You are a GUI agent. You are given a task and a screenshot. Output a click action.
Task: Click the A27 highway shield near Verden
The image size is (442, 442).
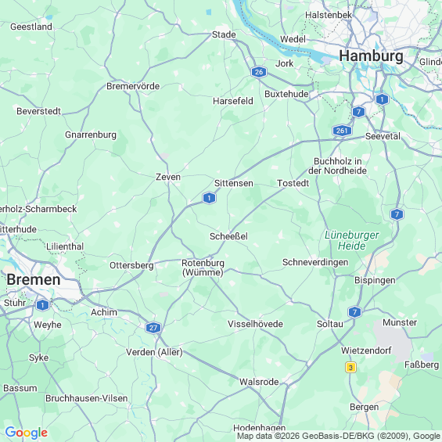[153, 328]
